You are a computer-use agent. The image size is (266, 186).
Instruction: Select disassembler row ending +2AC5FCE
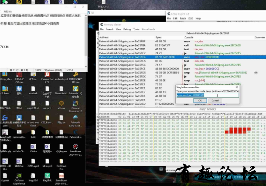coord(182,69)
